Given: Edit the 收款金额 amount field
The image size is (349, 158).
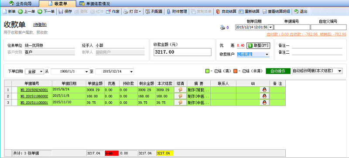Looking at the screenshot, I should click(x=182, y=52).
